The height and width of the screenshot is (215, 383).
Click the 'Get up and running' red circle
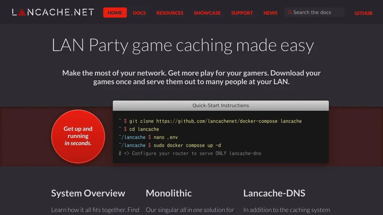(78, 136)
